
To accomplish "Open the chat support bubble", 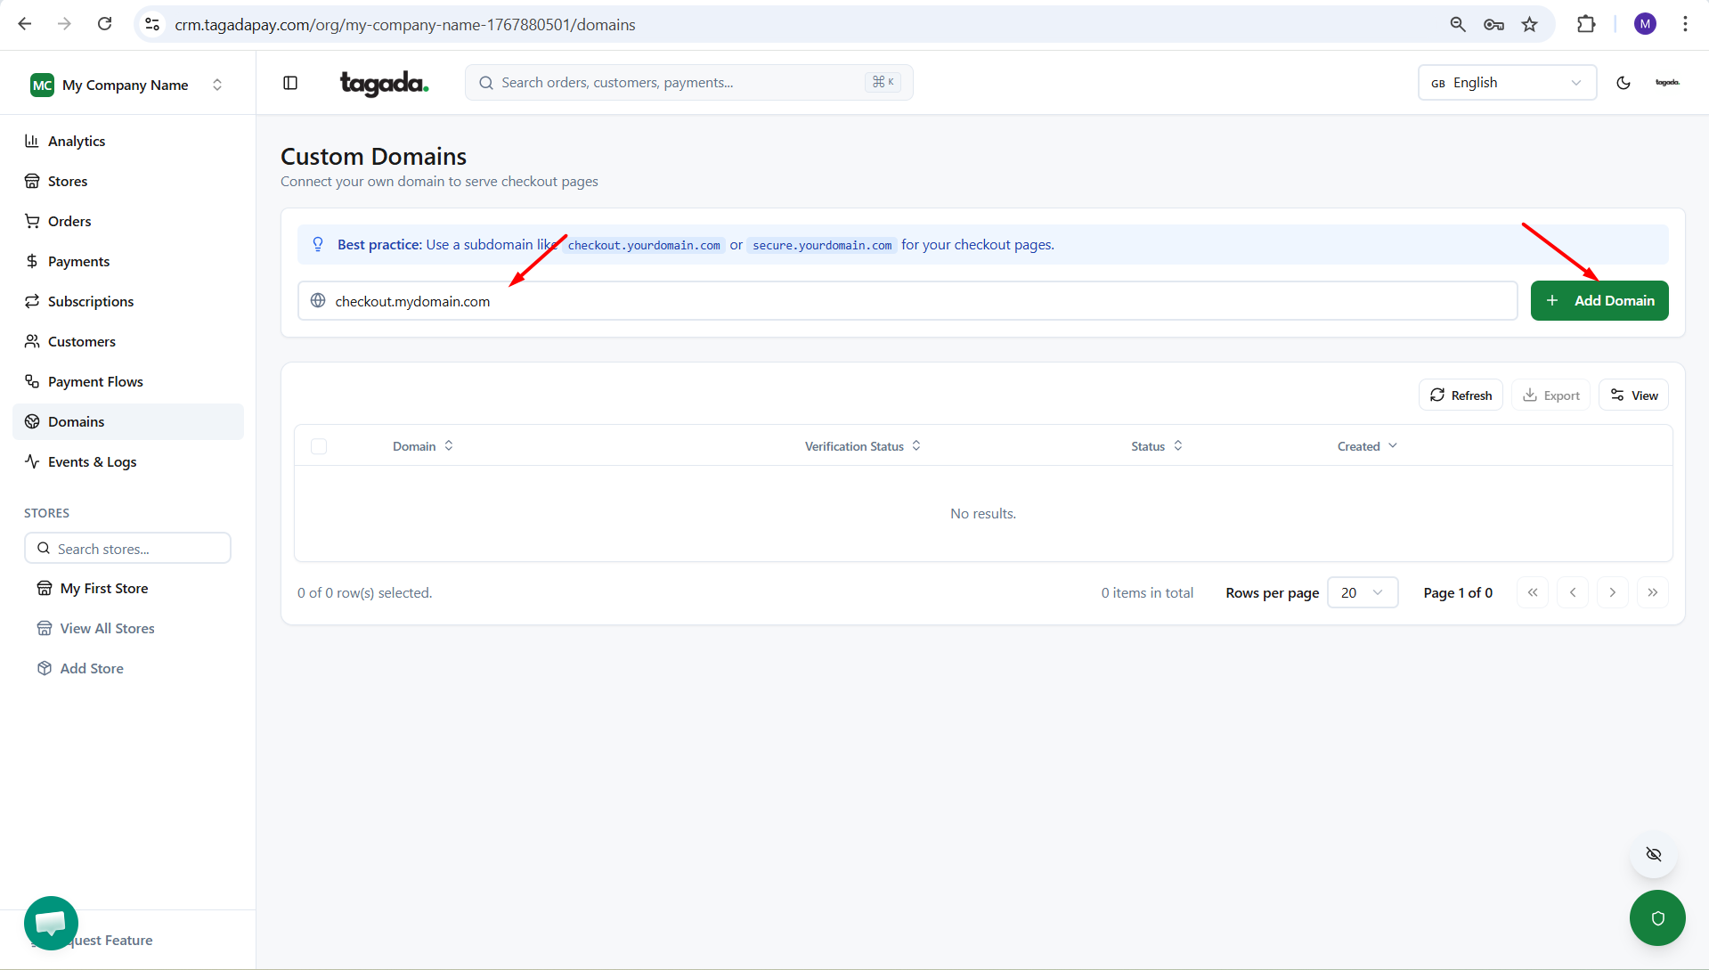I will point(51,923).
